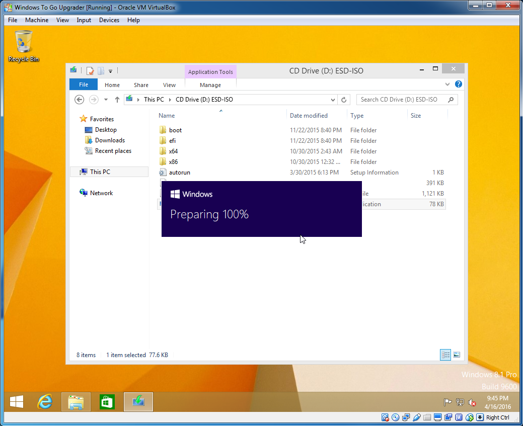
Task: Click VirtualBox optical disk status icon
Action: [396, 417]
